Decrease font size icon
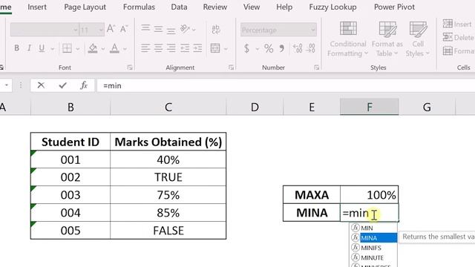This screenshot has height=267, width=475. pos(124,29)
